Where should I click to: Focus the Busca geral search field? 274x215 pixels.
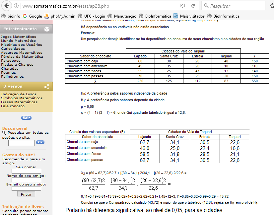(21, 143)
